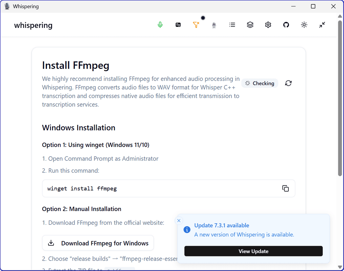
Task: Click the Checking status badge
Action: point(260,83)
